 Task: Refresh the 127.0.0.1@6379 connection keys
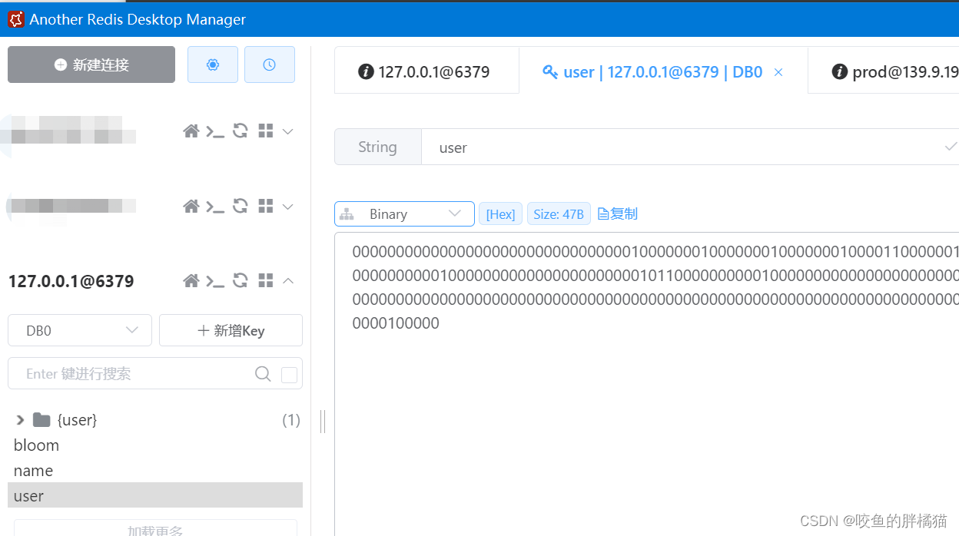(x=240, y=280)
